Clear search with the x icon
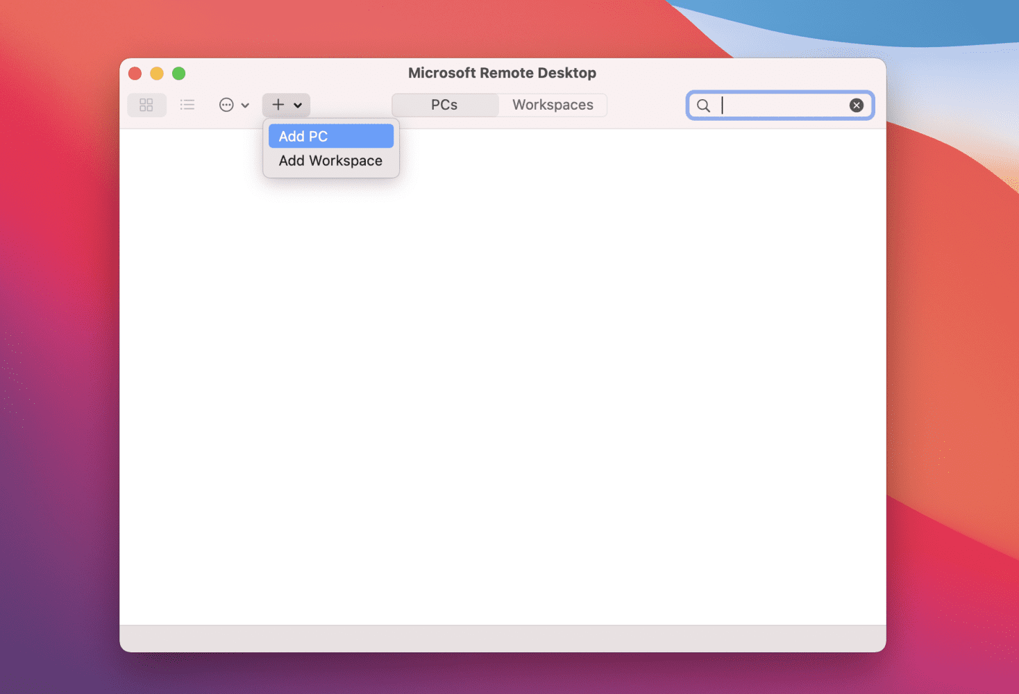1019x694 pixels. [857, 105]
